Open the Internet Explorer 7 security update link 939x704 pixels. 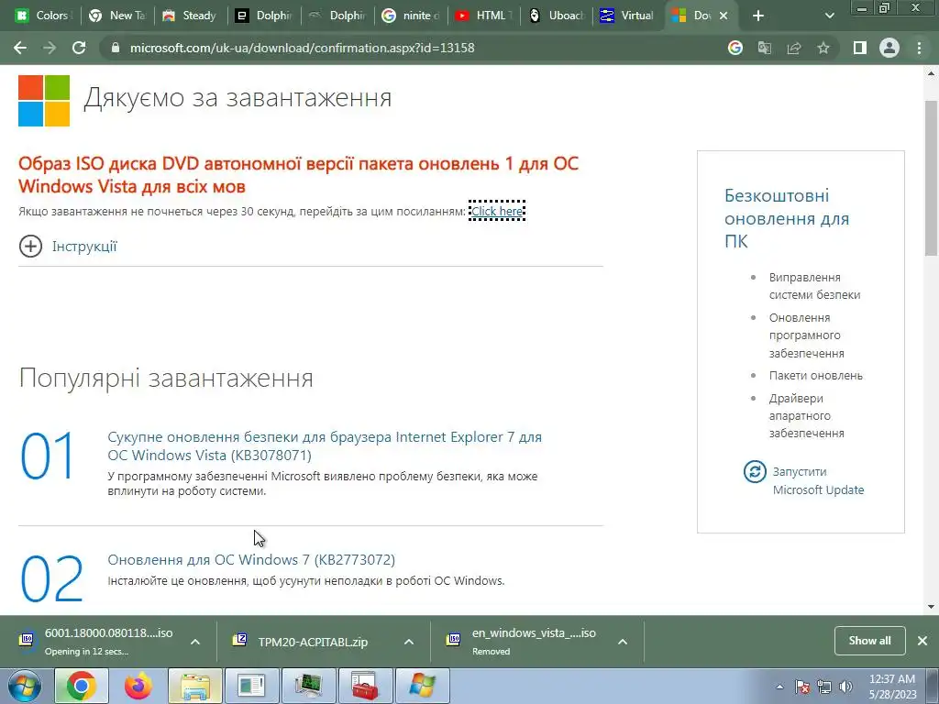(x=325, y=446)
